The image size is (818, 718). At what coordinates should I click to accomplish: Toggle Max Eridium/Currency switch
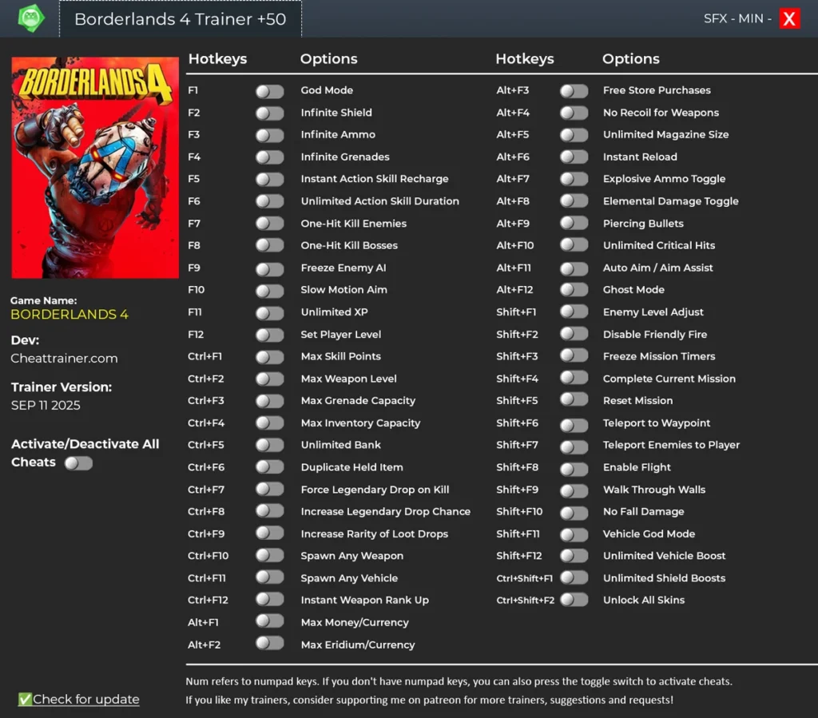270,644
